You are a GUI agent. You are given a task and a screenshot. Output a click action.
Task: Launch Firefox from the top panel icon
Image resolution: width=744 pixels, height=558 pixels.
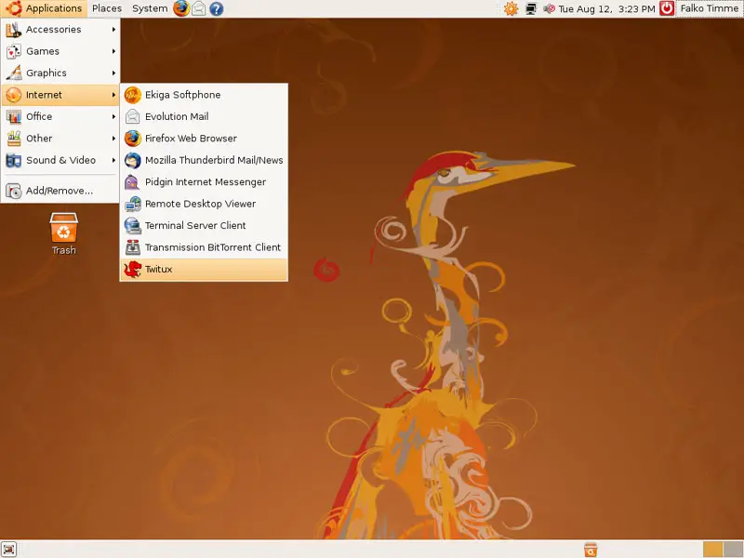coord(180,8)
